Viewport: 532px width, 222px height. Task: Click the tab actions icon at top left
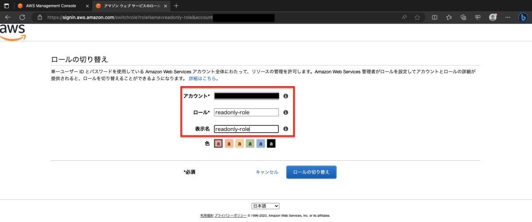click(7, 6)
